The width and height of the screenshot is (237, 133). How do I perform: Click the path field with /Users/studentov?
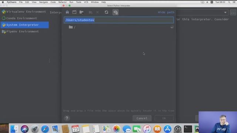click(x=118, y=20)
